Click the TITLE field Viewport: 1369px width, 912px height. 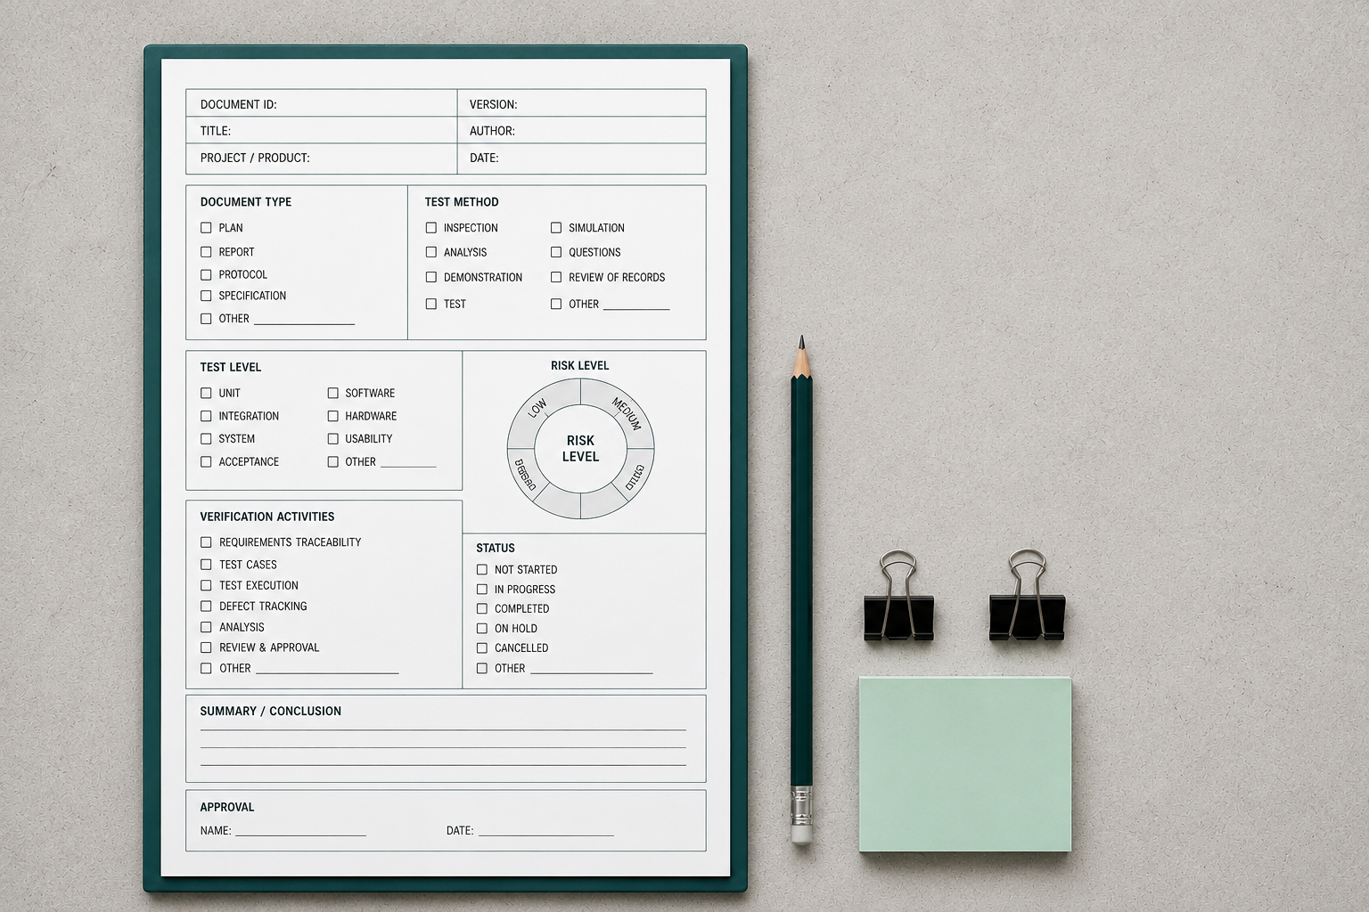(x=322, y=130)
